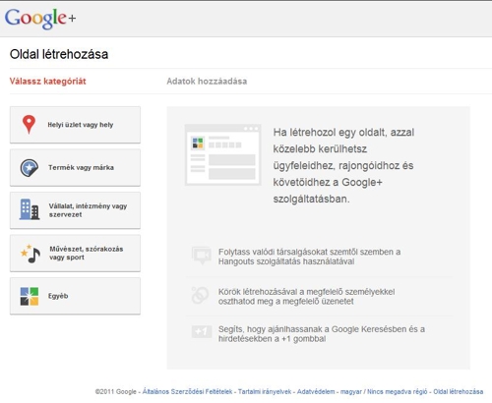Open Általános Szerződési Feltételek link
This screenshot has width=492, height=403.
point(187,391)
